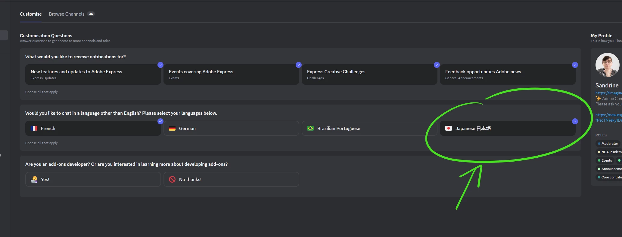622x237 pixels.
Task: Click the 36 channels count badge
Action: tap(91, 14)
